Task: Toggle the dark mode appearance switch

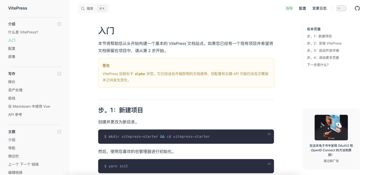Action: (x=341, y=8)
